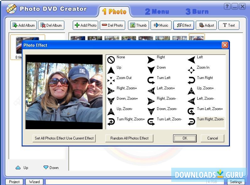Open Settings in the bottom bar
The width and height of the screenshot is (250, 185).
pyautogui.click(x=236, y=182)
